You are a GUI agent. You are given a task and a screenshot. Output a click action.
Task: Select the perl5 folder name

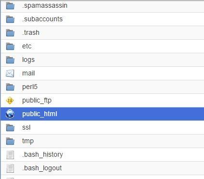click(30, 87)
